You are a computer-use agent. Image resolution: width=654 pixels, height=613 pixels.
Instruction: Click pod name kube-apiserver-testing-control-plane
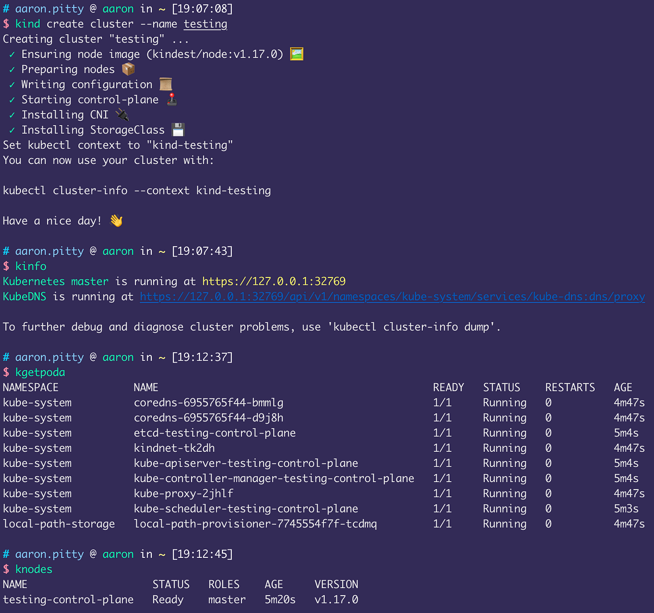coord(246,463)
